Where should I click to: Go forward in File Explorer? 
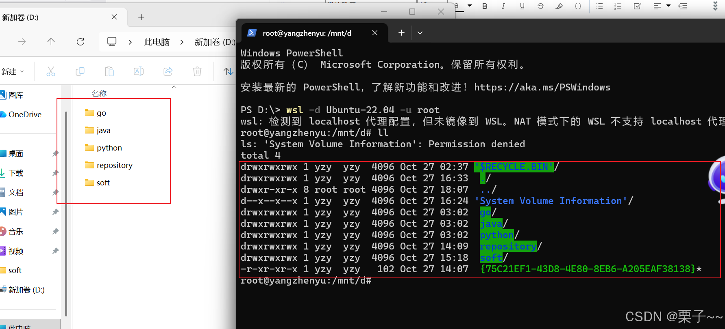(x=22, y=42)
